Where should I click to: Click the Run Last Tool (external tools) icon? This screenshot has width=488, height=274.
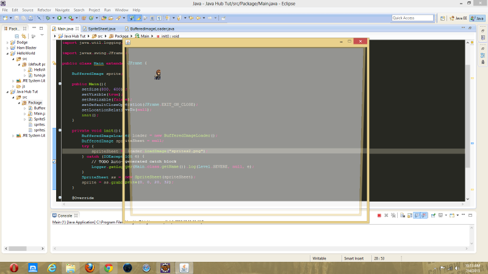point(71,18)
